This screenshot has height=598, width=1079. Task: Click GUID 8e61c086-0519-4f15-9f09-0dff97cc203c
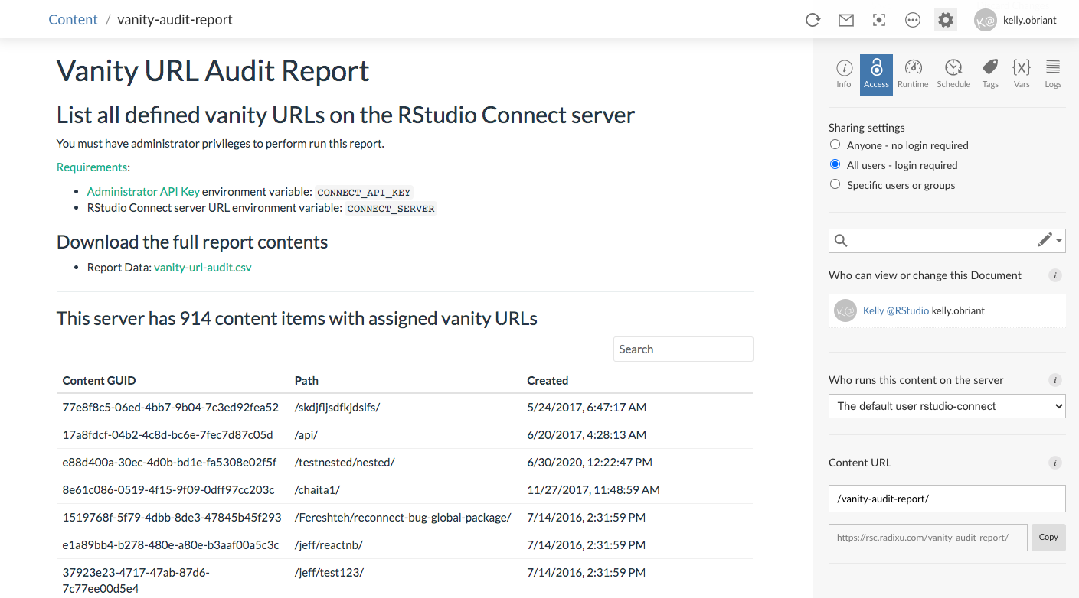[x=168, y=490]
